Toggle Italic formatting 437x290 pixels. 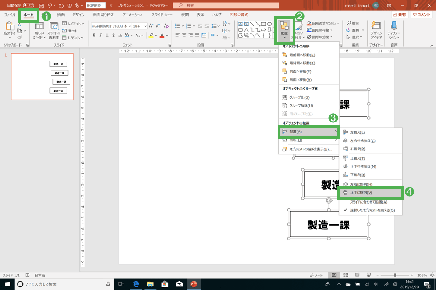(x=101, y=35)
